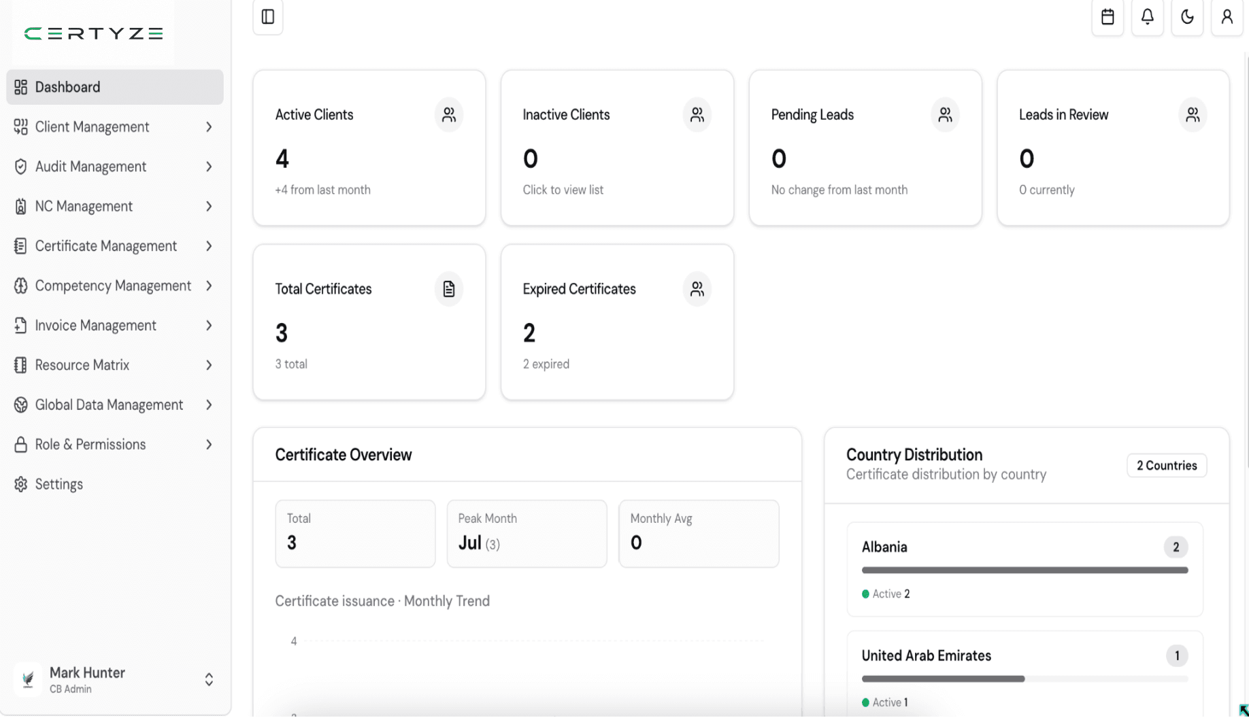Expand the NC Management chevron
Image resolution: width=1249 pixels, height=718 pixels.
pyautogui.click(x=209, y=207)
